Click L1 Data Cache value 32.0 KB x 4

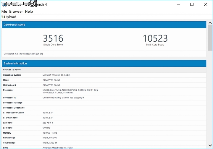tap(48, 118)
